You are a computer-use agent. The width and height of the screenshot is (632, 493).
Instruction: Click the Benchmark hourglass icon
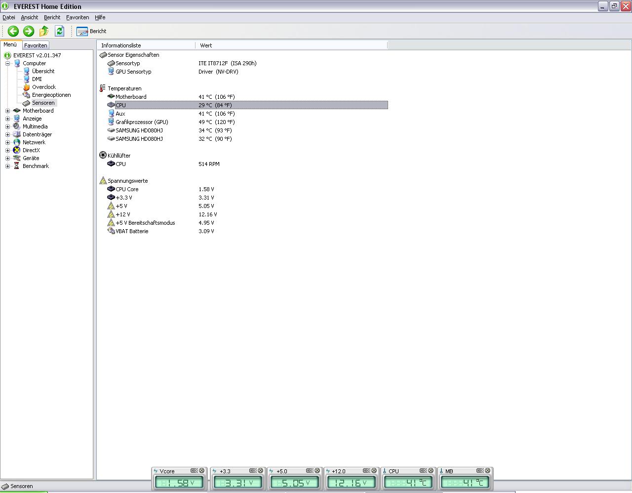(17, 166)
